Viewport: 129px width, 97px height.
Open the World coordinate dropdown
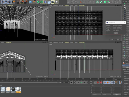[x=96, y=95]
